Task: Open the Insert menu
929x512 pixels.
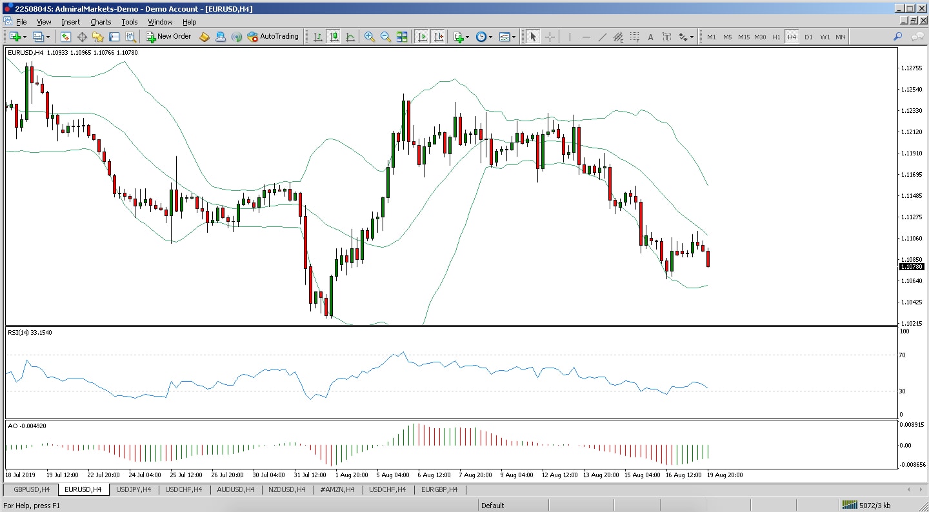Action: (70, 21)
